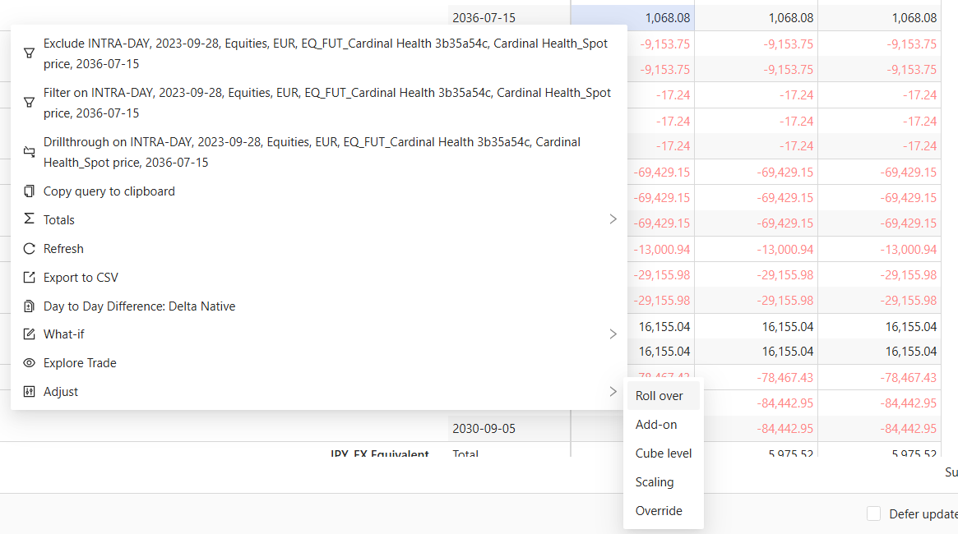This screenshot has height=534, width=958.
Task: Expand the What-if submenu chevron
Action: click(x=613, y=334)
